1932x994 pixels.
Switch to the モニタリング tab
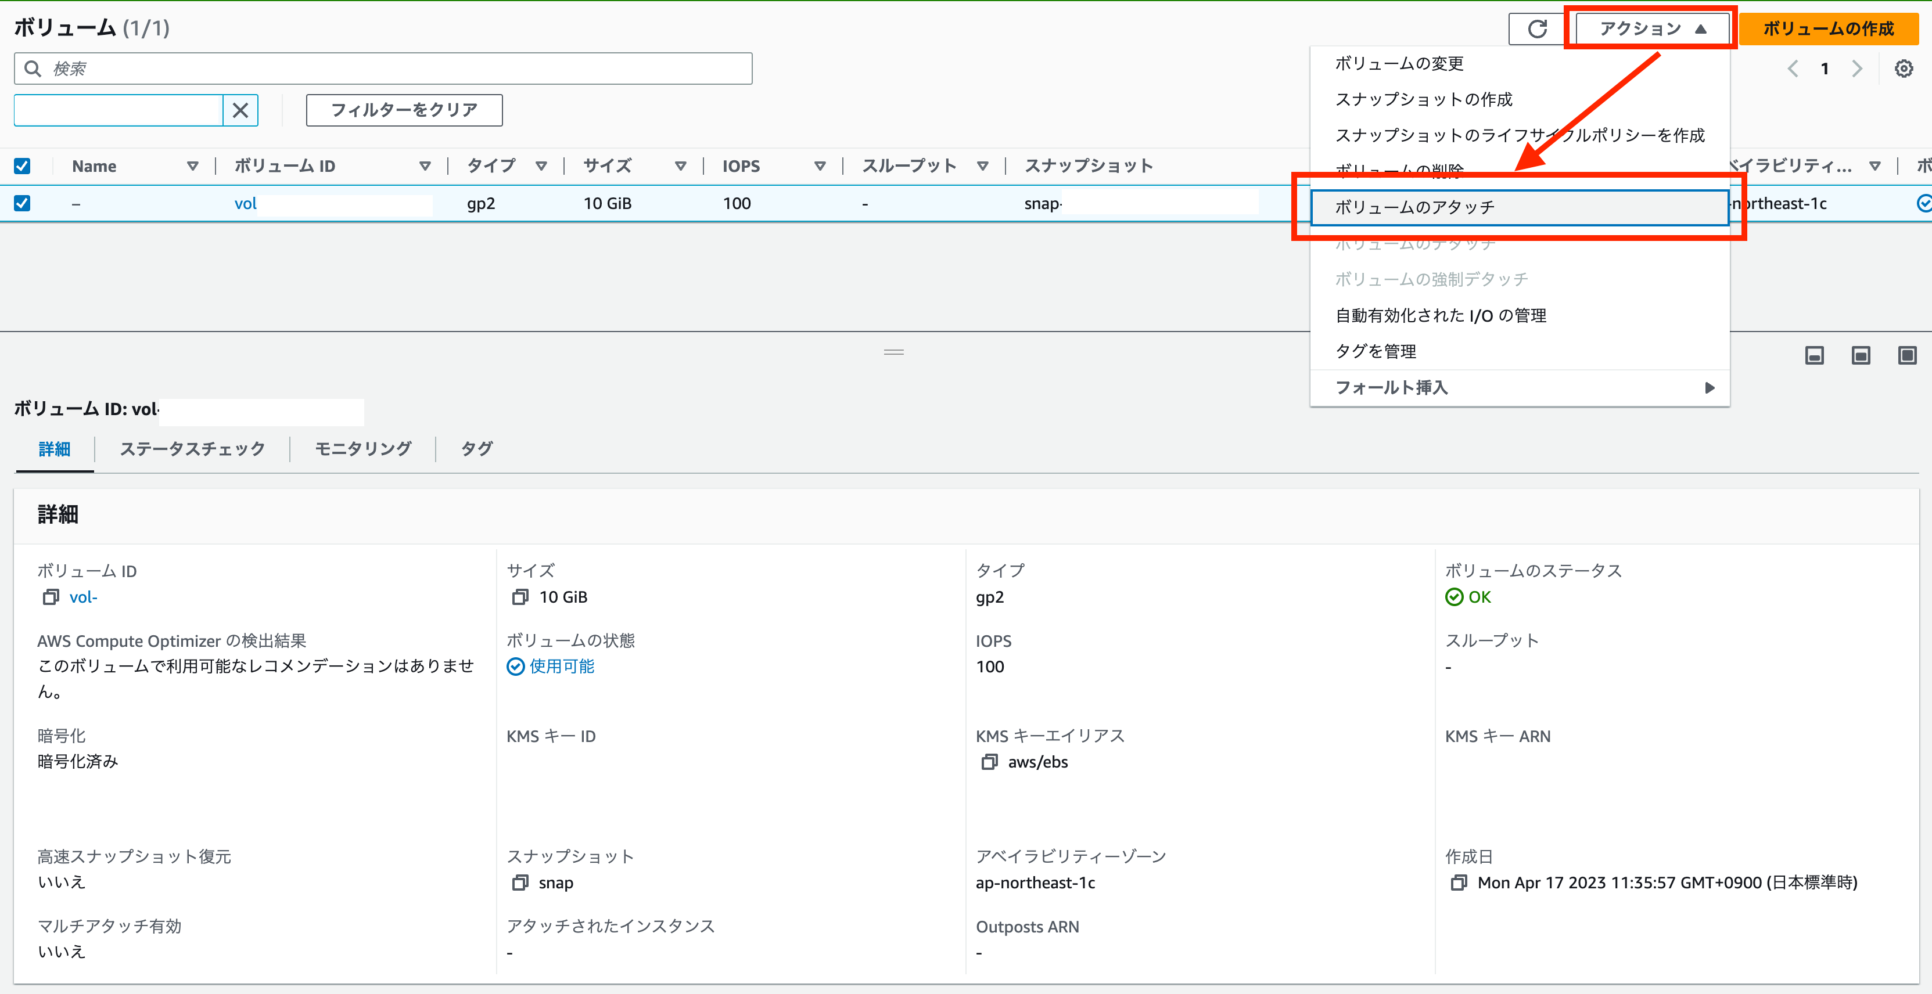(x=363, y=448)
